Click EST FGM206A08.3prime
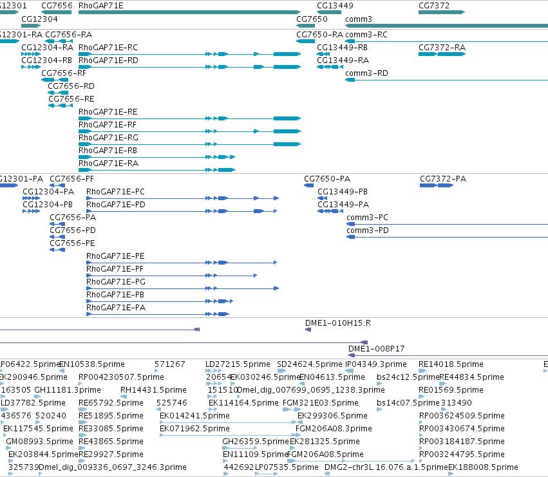Image resolution: width=548 pixels, height=477 pixels. point(298,435)
